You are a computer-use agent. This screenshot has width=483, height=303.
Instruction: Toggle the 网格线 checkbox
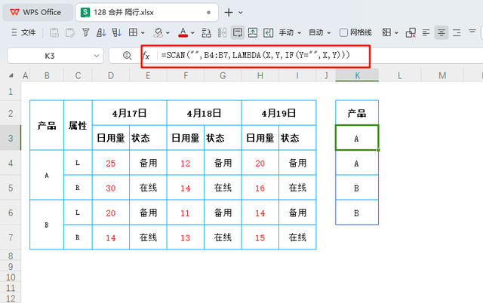tap(343, 32)
